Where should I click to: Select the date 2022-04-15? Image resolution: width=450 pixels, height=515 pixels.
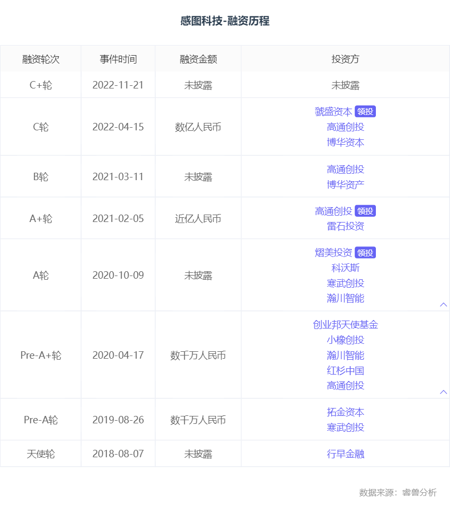click(x=118, y=127)
